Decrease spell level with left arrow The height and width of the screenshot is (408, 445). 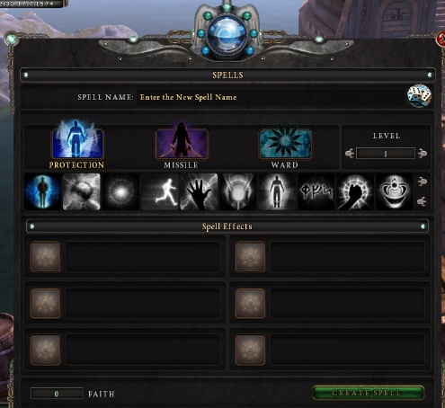coord(350,154)
